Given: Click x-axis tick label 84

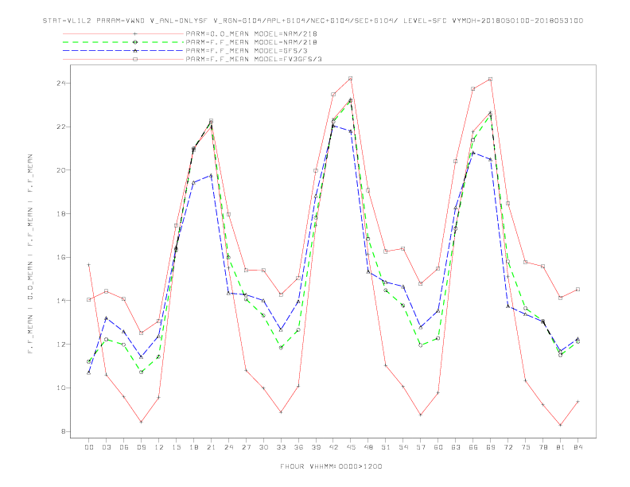Looking at the screenshot, I should pyautogui.click(x=577, y=447).
